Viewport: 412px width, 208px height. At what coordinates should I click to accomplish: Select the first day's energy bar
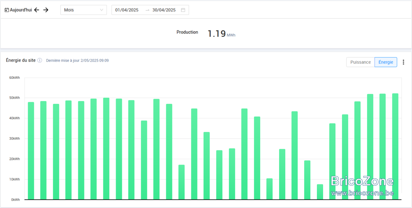(31, 151)
